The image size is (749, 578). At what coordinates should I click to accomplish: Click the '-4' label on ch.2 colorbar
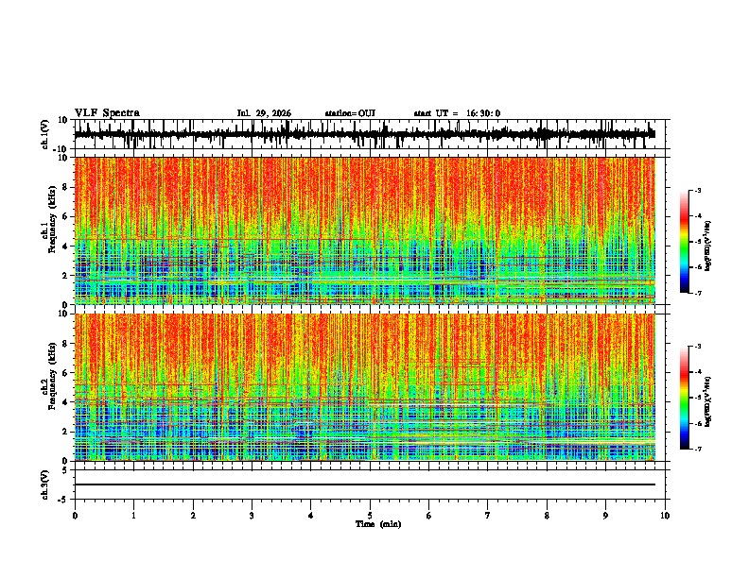pos(698,372)
